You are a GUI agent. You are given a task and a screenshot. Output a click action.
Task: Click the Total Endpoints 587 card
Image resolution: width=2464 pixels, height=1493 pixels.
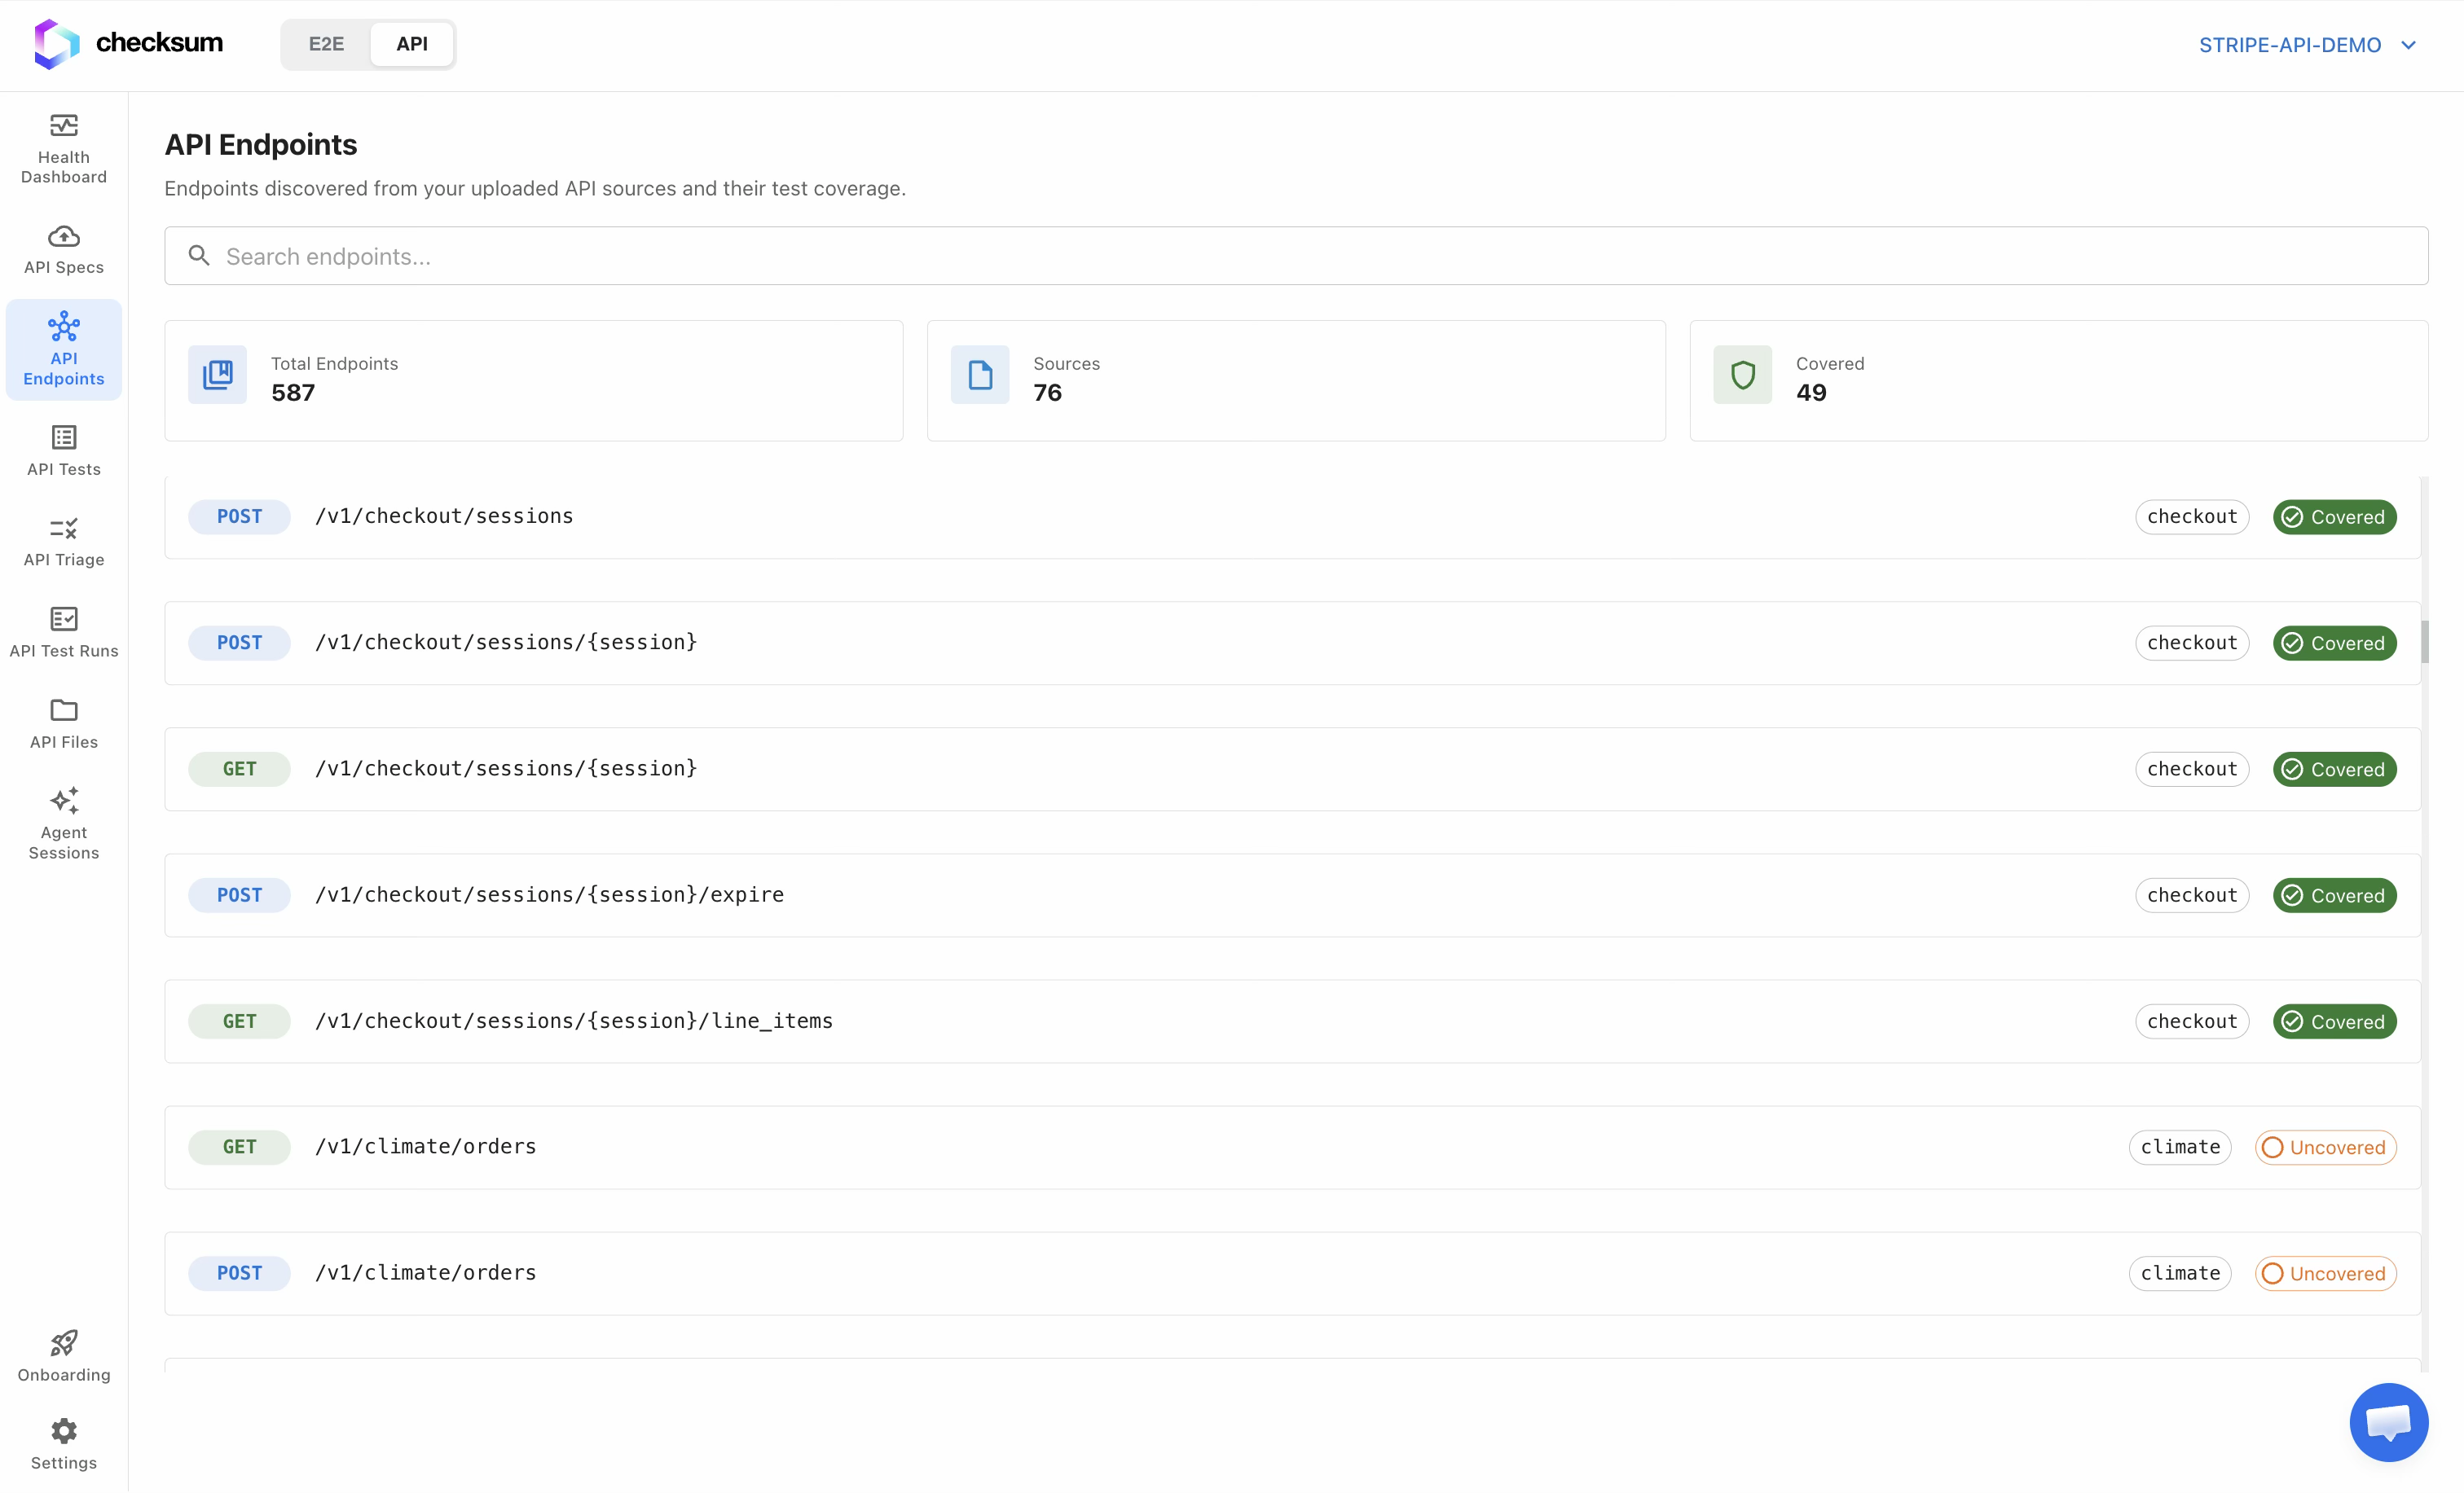(x=534, y=380)
